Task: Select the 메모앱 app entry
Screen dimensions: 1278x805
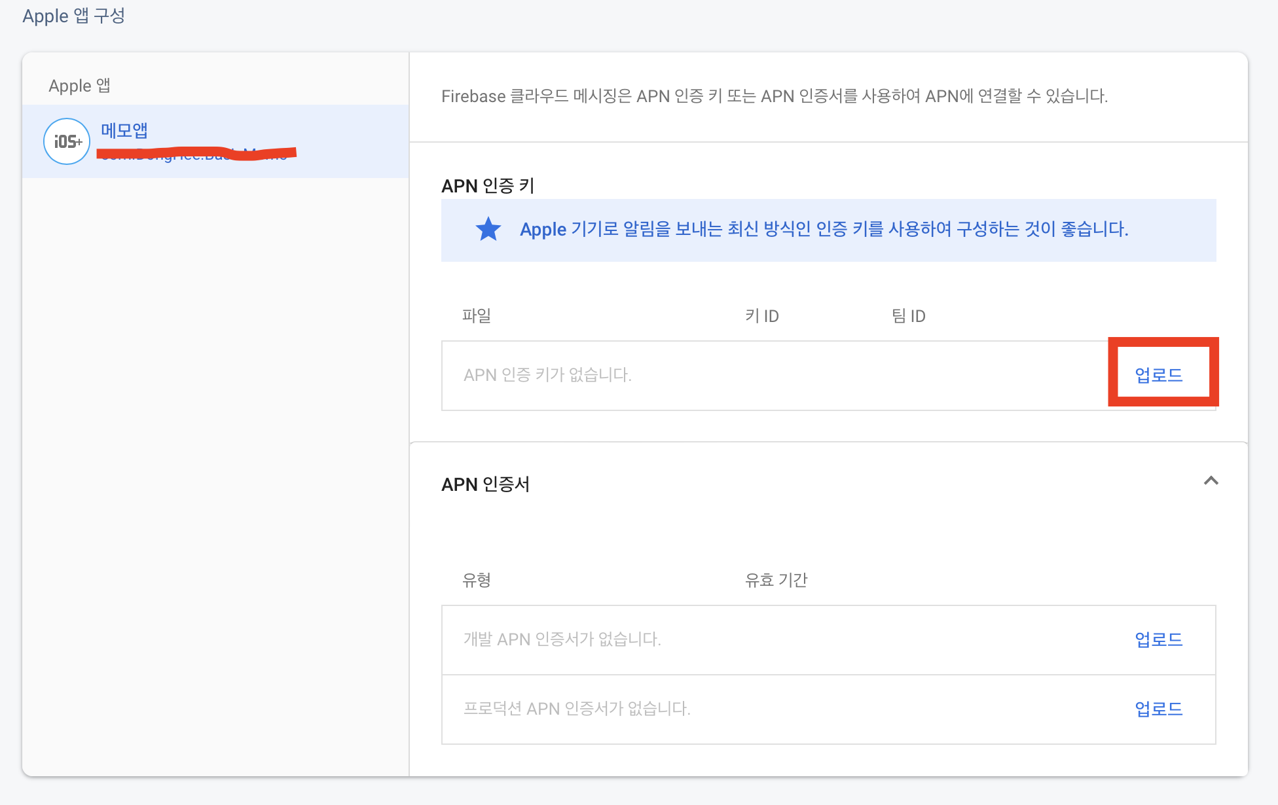Action: pos(124,131)
